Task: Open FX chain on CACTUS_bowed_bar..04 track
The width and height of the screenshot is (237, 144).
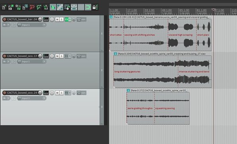Action: click(66, 19)
